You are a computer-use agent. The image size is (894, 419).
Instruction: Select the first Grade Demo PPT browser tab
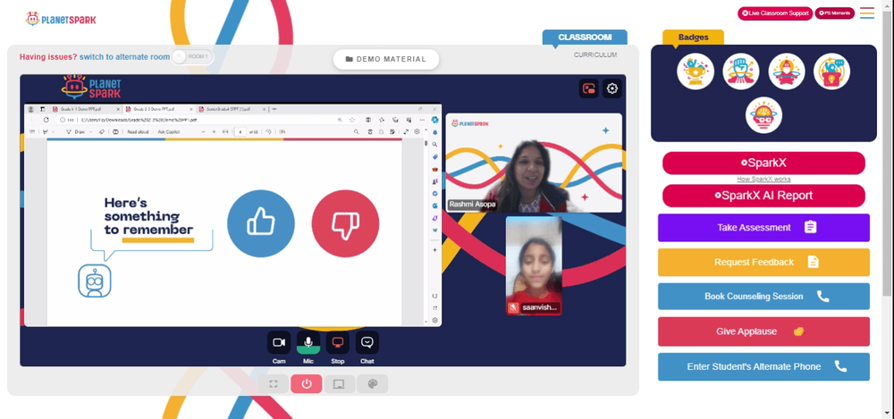click(x=86, y=109)
